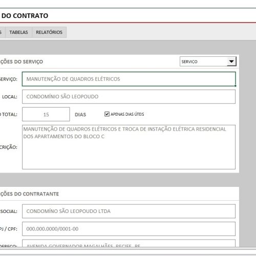Image resolution: width=256 pixels, height=256 pixels.
Task: Toggle the APENAS DIAS ÚTEIS checkbox
Action: point(107,114)
